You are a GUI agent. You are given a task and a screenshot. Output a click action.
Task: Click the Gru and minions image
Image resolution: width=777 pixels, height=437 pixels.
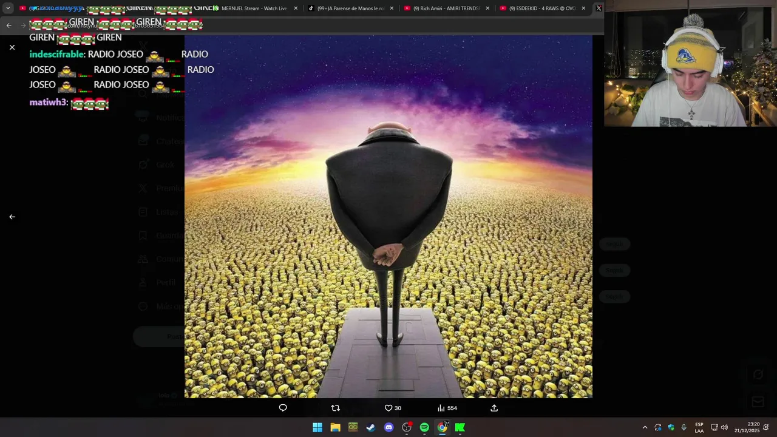click(388, 217)
